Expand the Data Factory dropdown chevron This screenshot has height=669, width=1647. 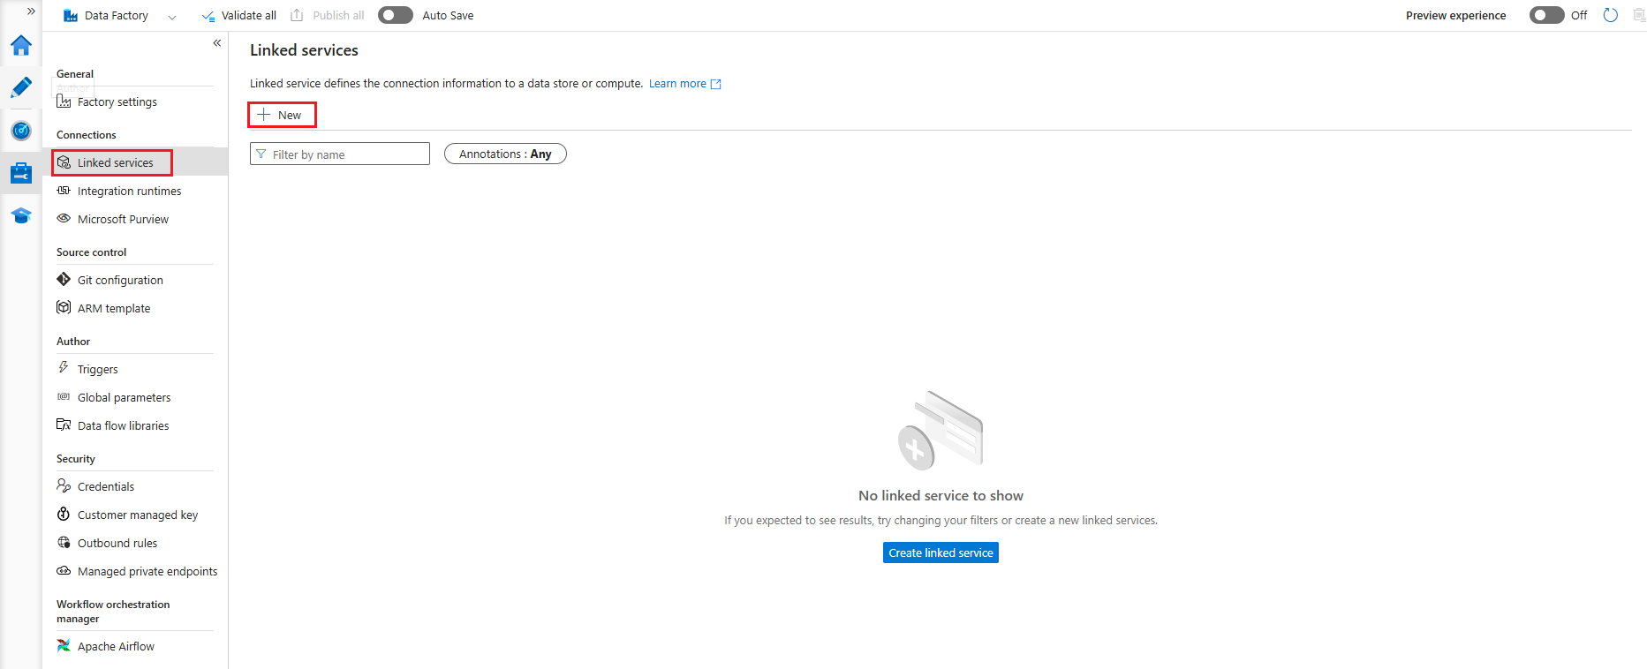point(172,17)
